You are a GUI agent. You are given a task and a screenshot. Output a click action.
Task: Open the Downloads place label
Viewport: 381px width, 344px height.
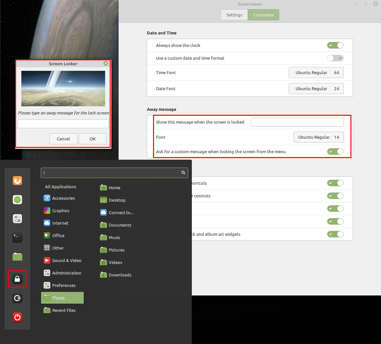click(x=120, y=275)
